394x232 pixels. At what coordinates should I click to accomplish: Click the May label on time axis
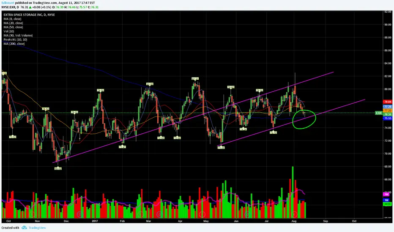pyautogui.click(x=206, y=221)
